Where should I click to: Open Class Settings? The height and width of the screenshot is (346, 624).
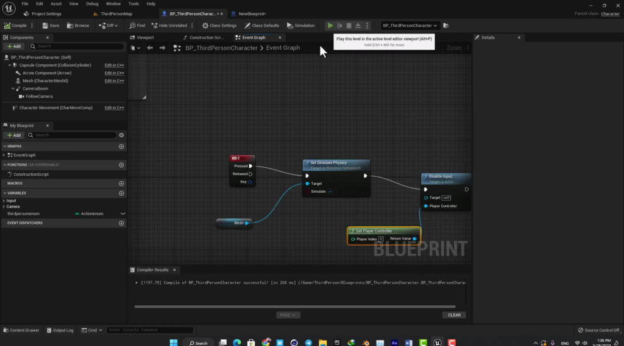coord(219,26)
